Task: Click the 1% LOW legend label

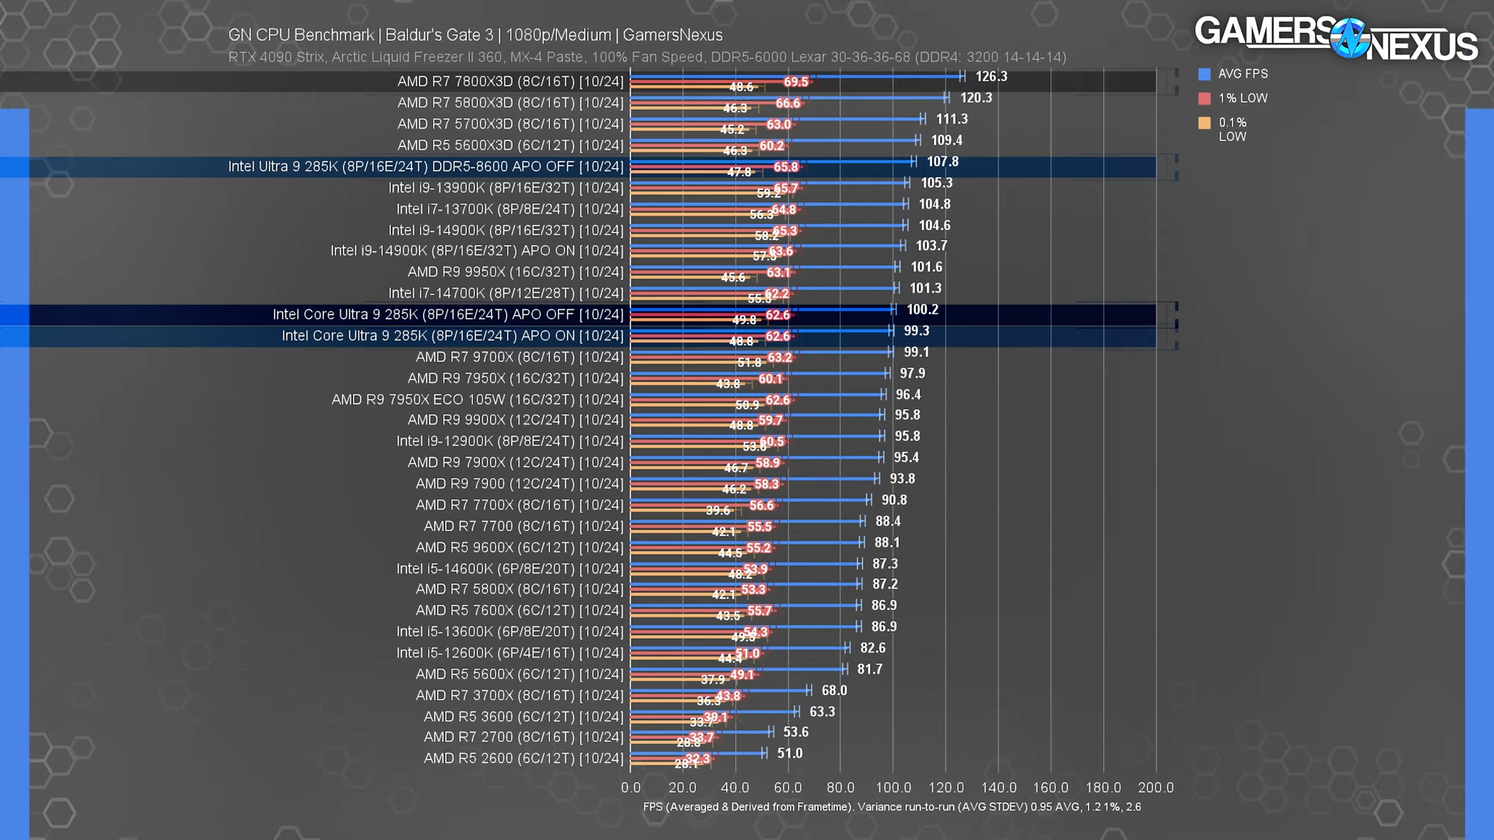Action: (1243, 98)
